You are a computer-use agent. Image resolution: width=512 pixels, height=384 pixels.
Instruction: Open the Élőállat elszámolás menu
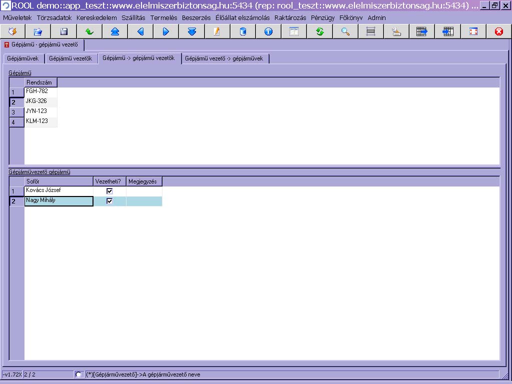coord(242,17)
